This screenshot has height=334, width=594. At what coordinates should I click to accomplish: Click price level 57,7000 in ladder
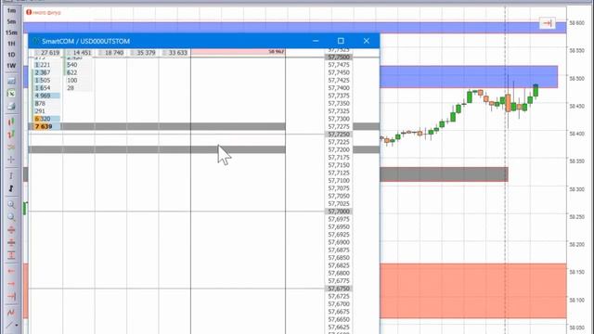coord(339,212)
